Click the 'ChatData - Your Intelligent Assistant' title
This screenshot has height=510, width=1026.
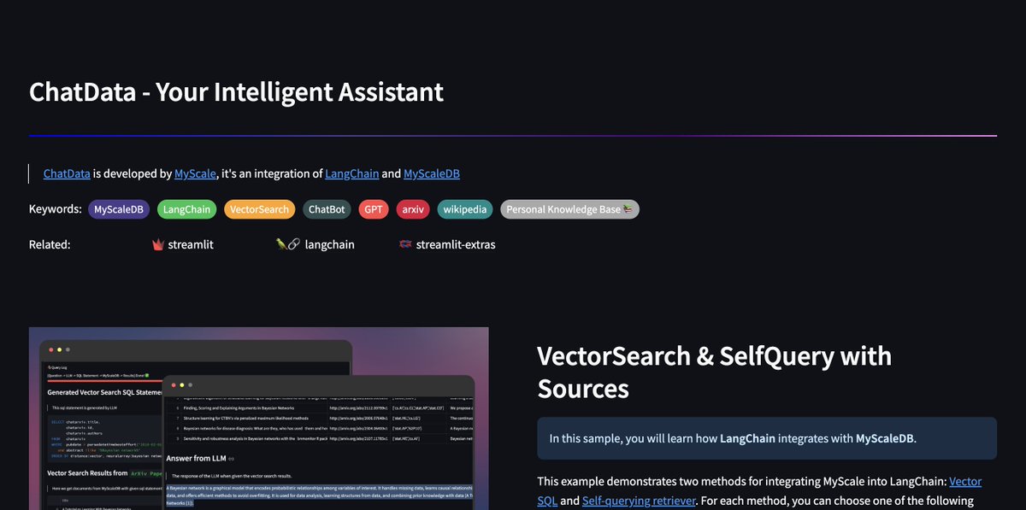tap(236, 92)
